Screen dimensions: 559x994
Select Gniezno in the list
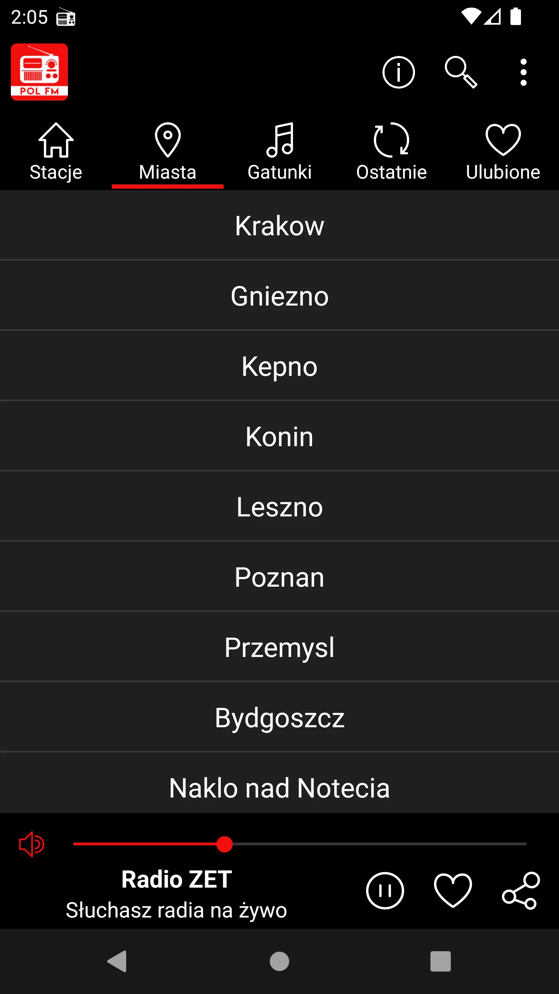[x=279, y=296]
